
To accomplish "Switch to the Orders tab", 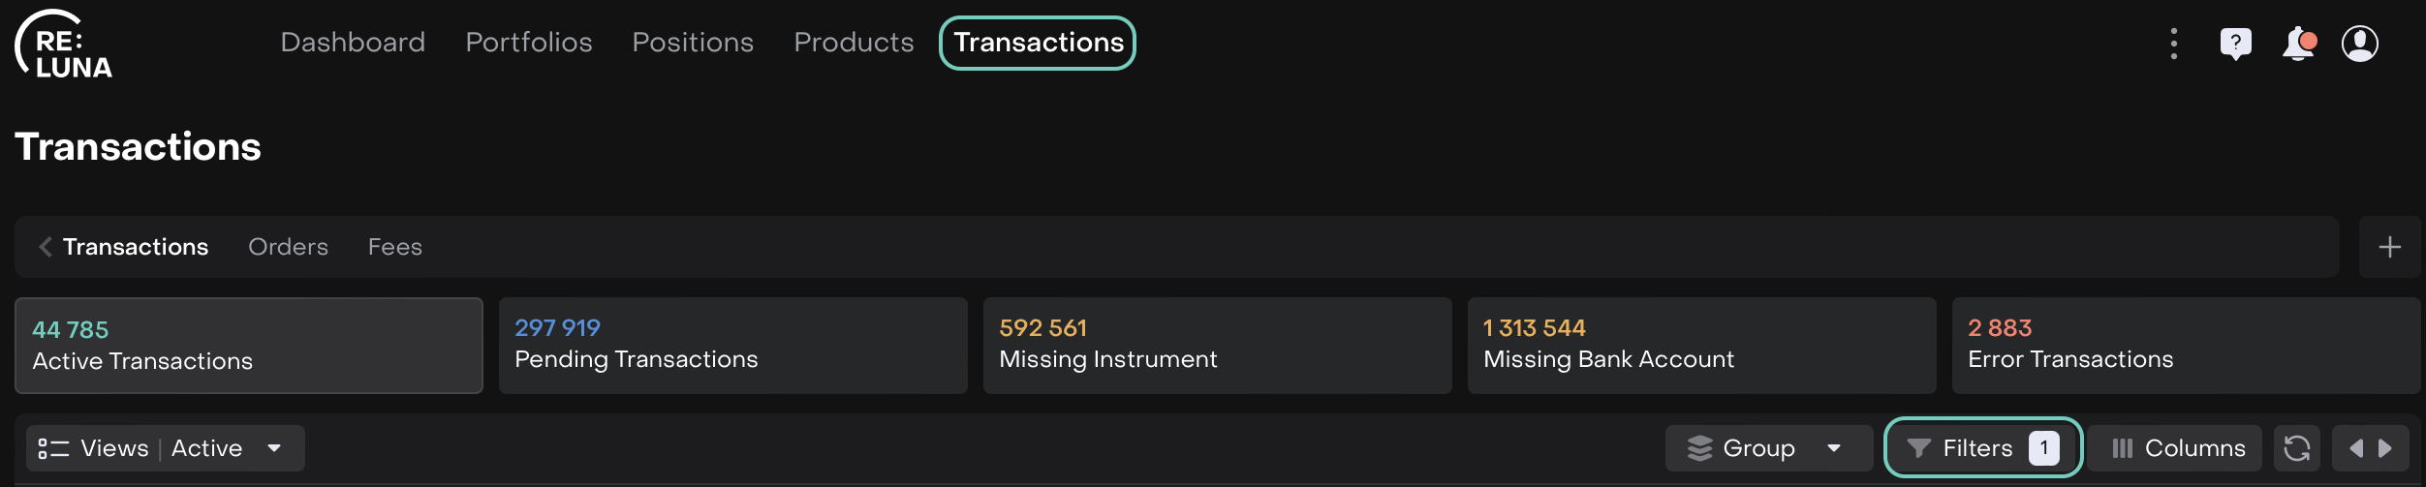I will coord(288,247).
